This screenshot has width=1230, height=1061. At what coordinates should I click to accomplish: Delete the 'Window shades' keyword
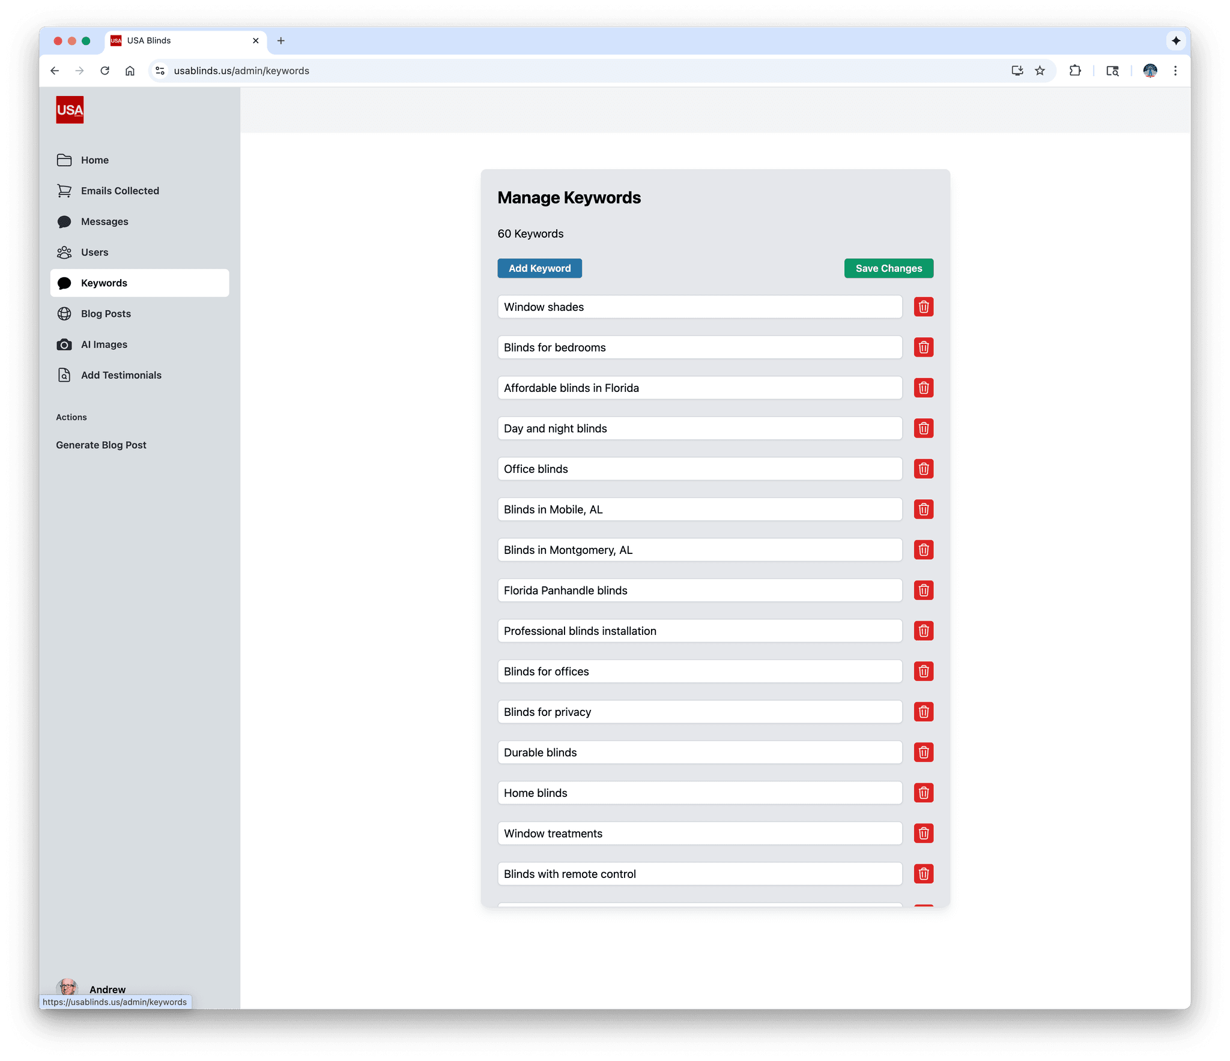(923, 307)
